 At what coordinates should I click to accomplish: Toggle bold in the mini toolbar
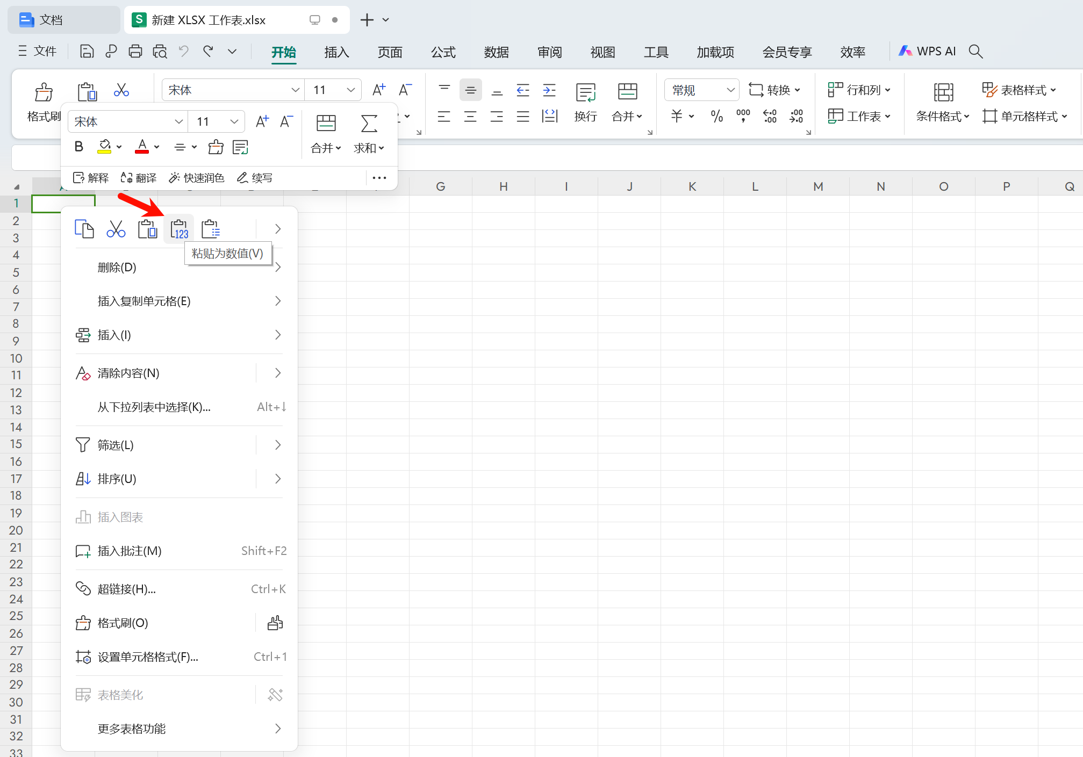click(79, 147)
